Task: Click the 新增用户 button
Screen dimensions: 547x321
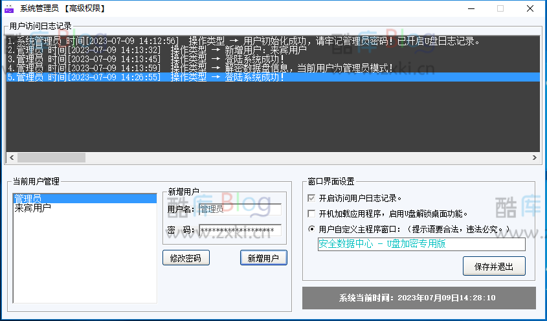Action: pos(263,258)
